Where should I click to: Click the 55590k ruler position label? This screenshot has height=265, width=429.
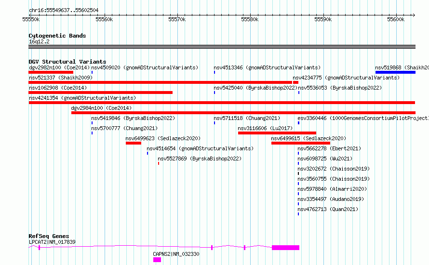point(323,19)
